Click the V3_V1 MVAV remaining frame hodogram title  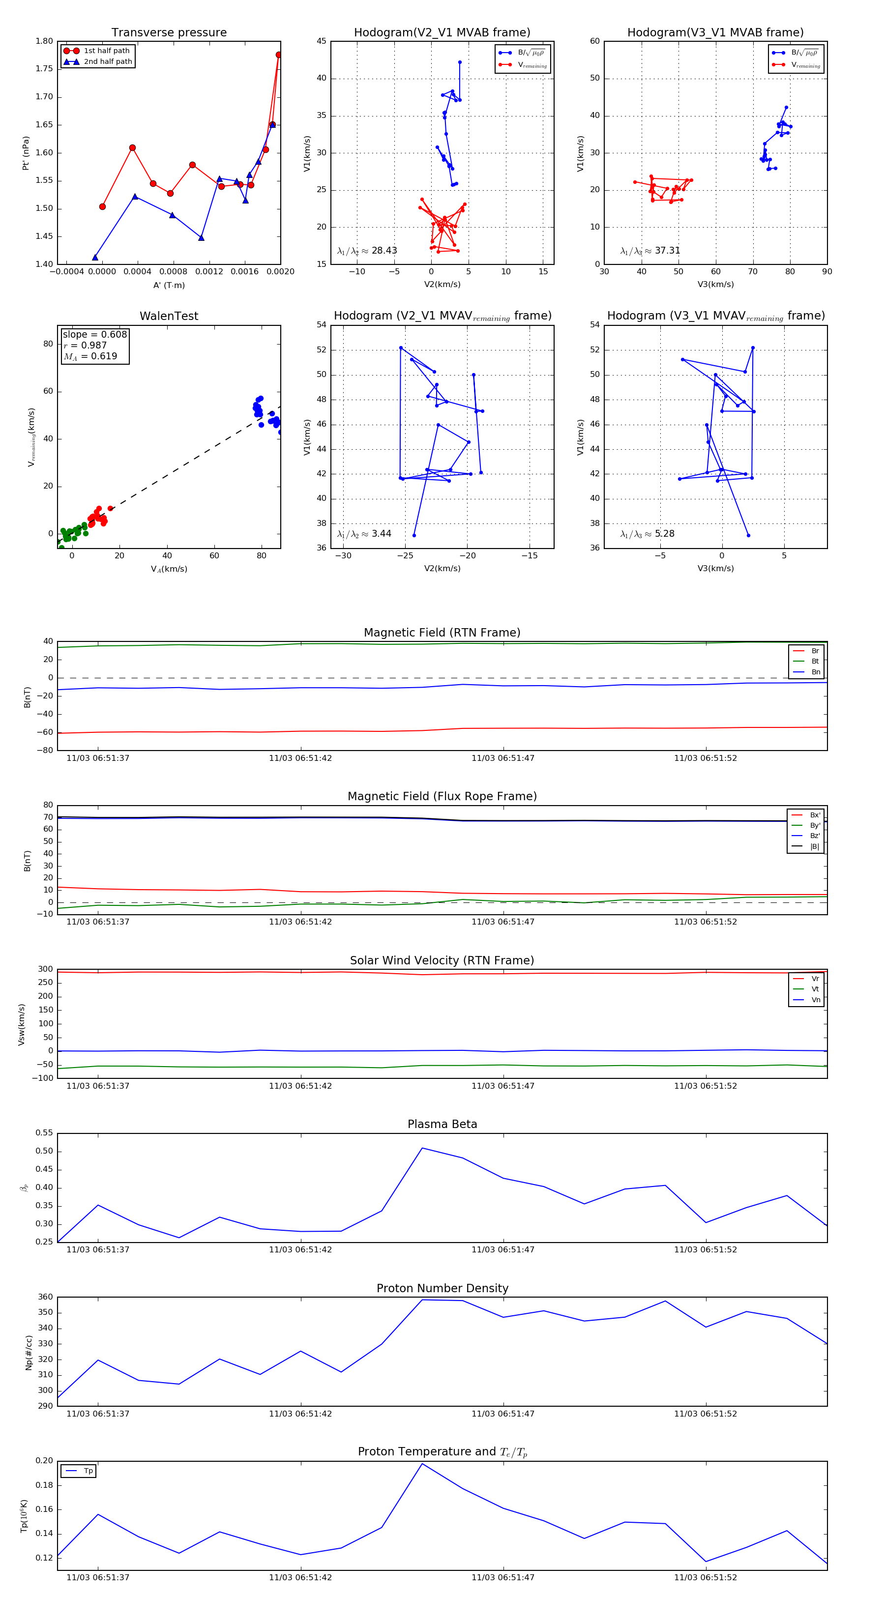pyautogui.click(x=715, y=316)
